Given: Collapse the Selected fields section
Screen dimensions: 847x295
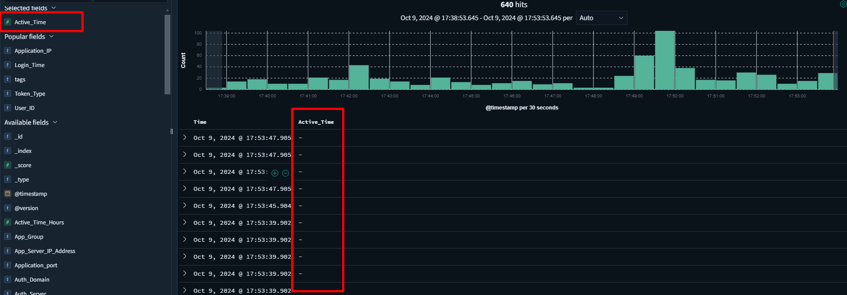Looking at the screenshot, I should pos(54,8).
